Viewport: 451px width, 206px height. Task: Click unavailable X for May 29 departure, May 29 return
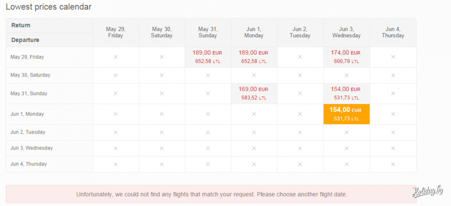(115, 57)
